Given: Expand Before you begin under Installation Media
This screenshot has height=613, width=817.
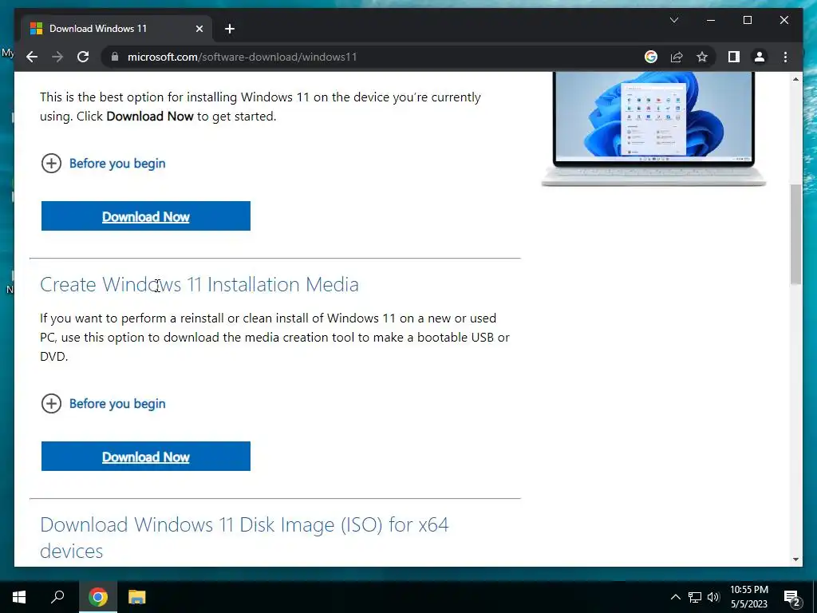Looking at the screenshot, I should click(x=103, y=403).
